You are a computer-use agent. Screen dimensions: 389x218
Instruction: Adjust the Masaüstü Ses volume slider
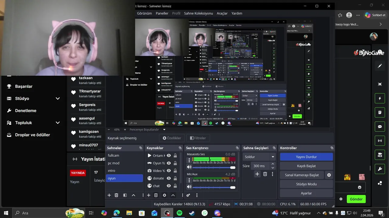click(214, 167)
